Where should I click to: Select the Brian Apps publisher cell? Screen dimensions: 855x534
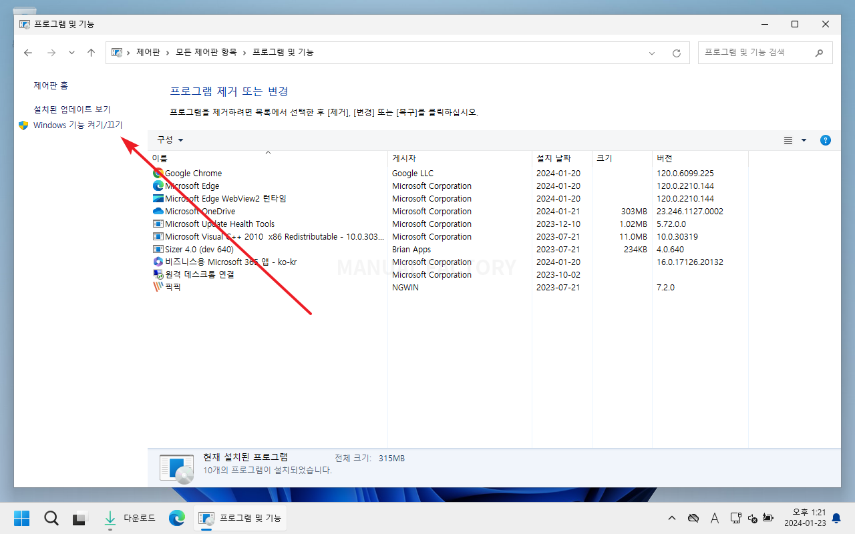(x=411, y=250)
